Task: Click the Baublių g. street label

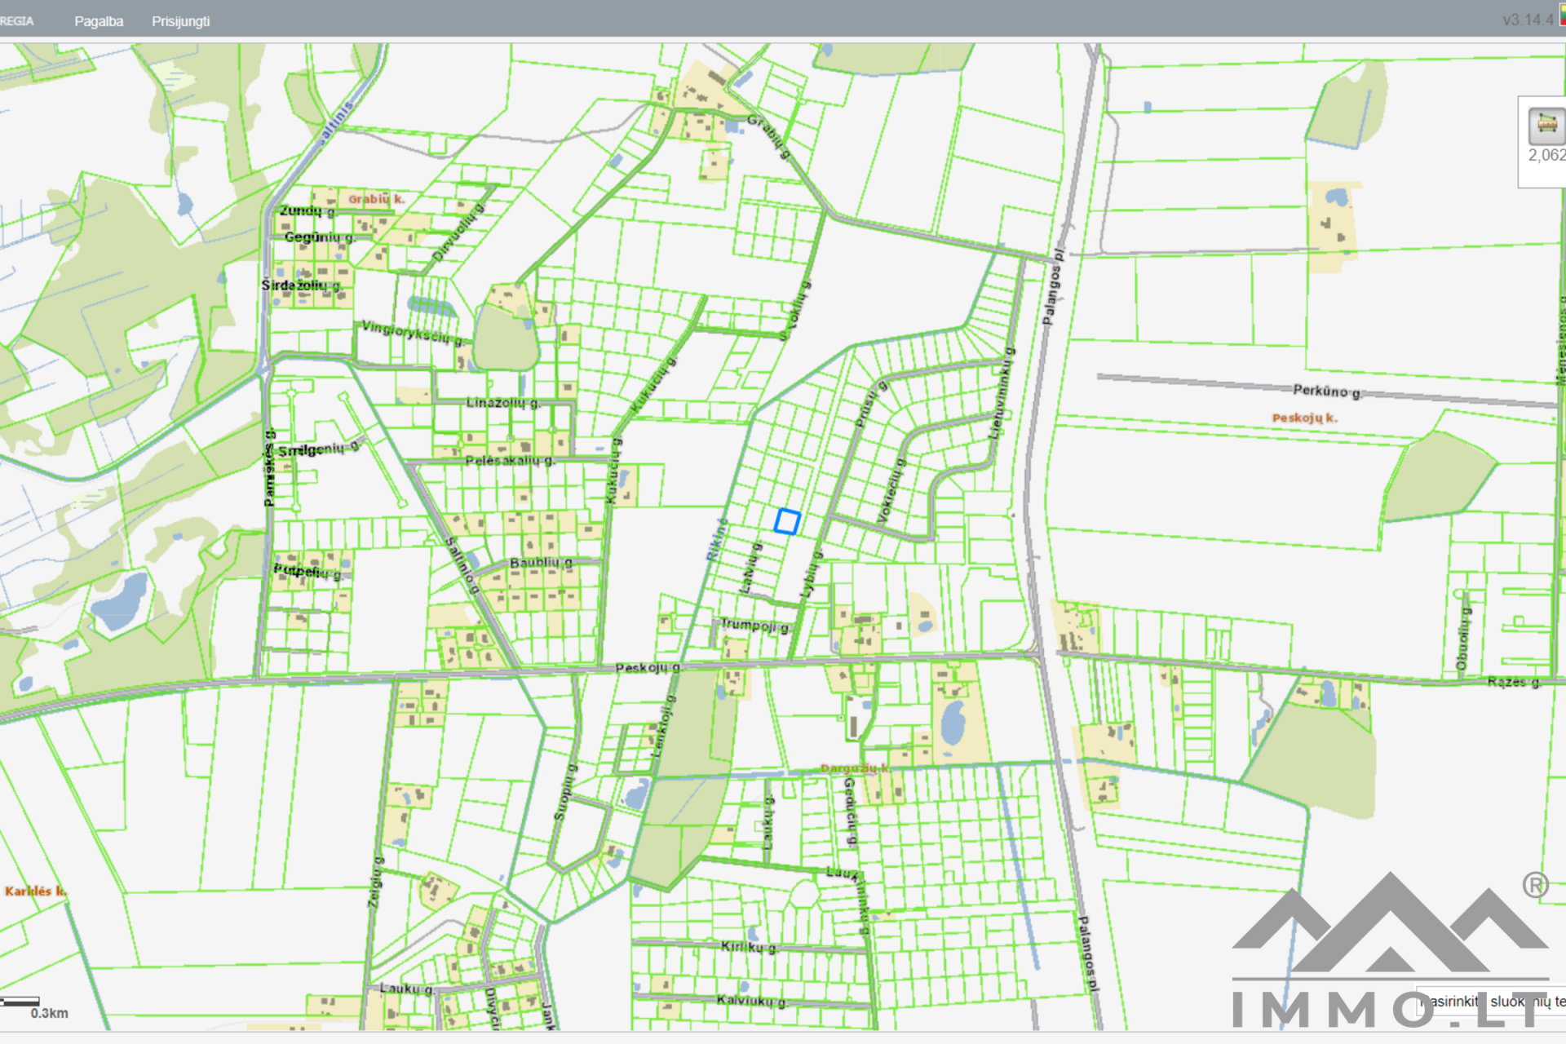Action: [541, 563]
